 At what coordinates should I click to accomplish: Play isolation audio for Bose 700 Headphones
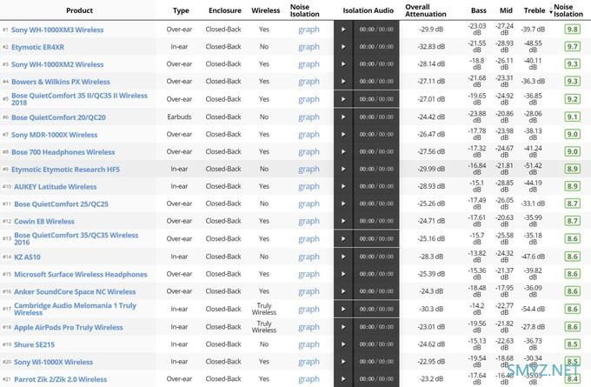343,151
